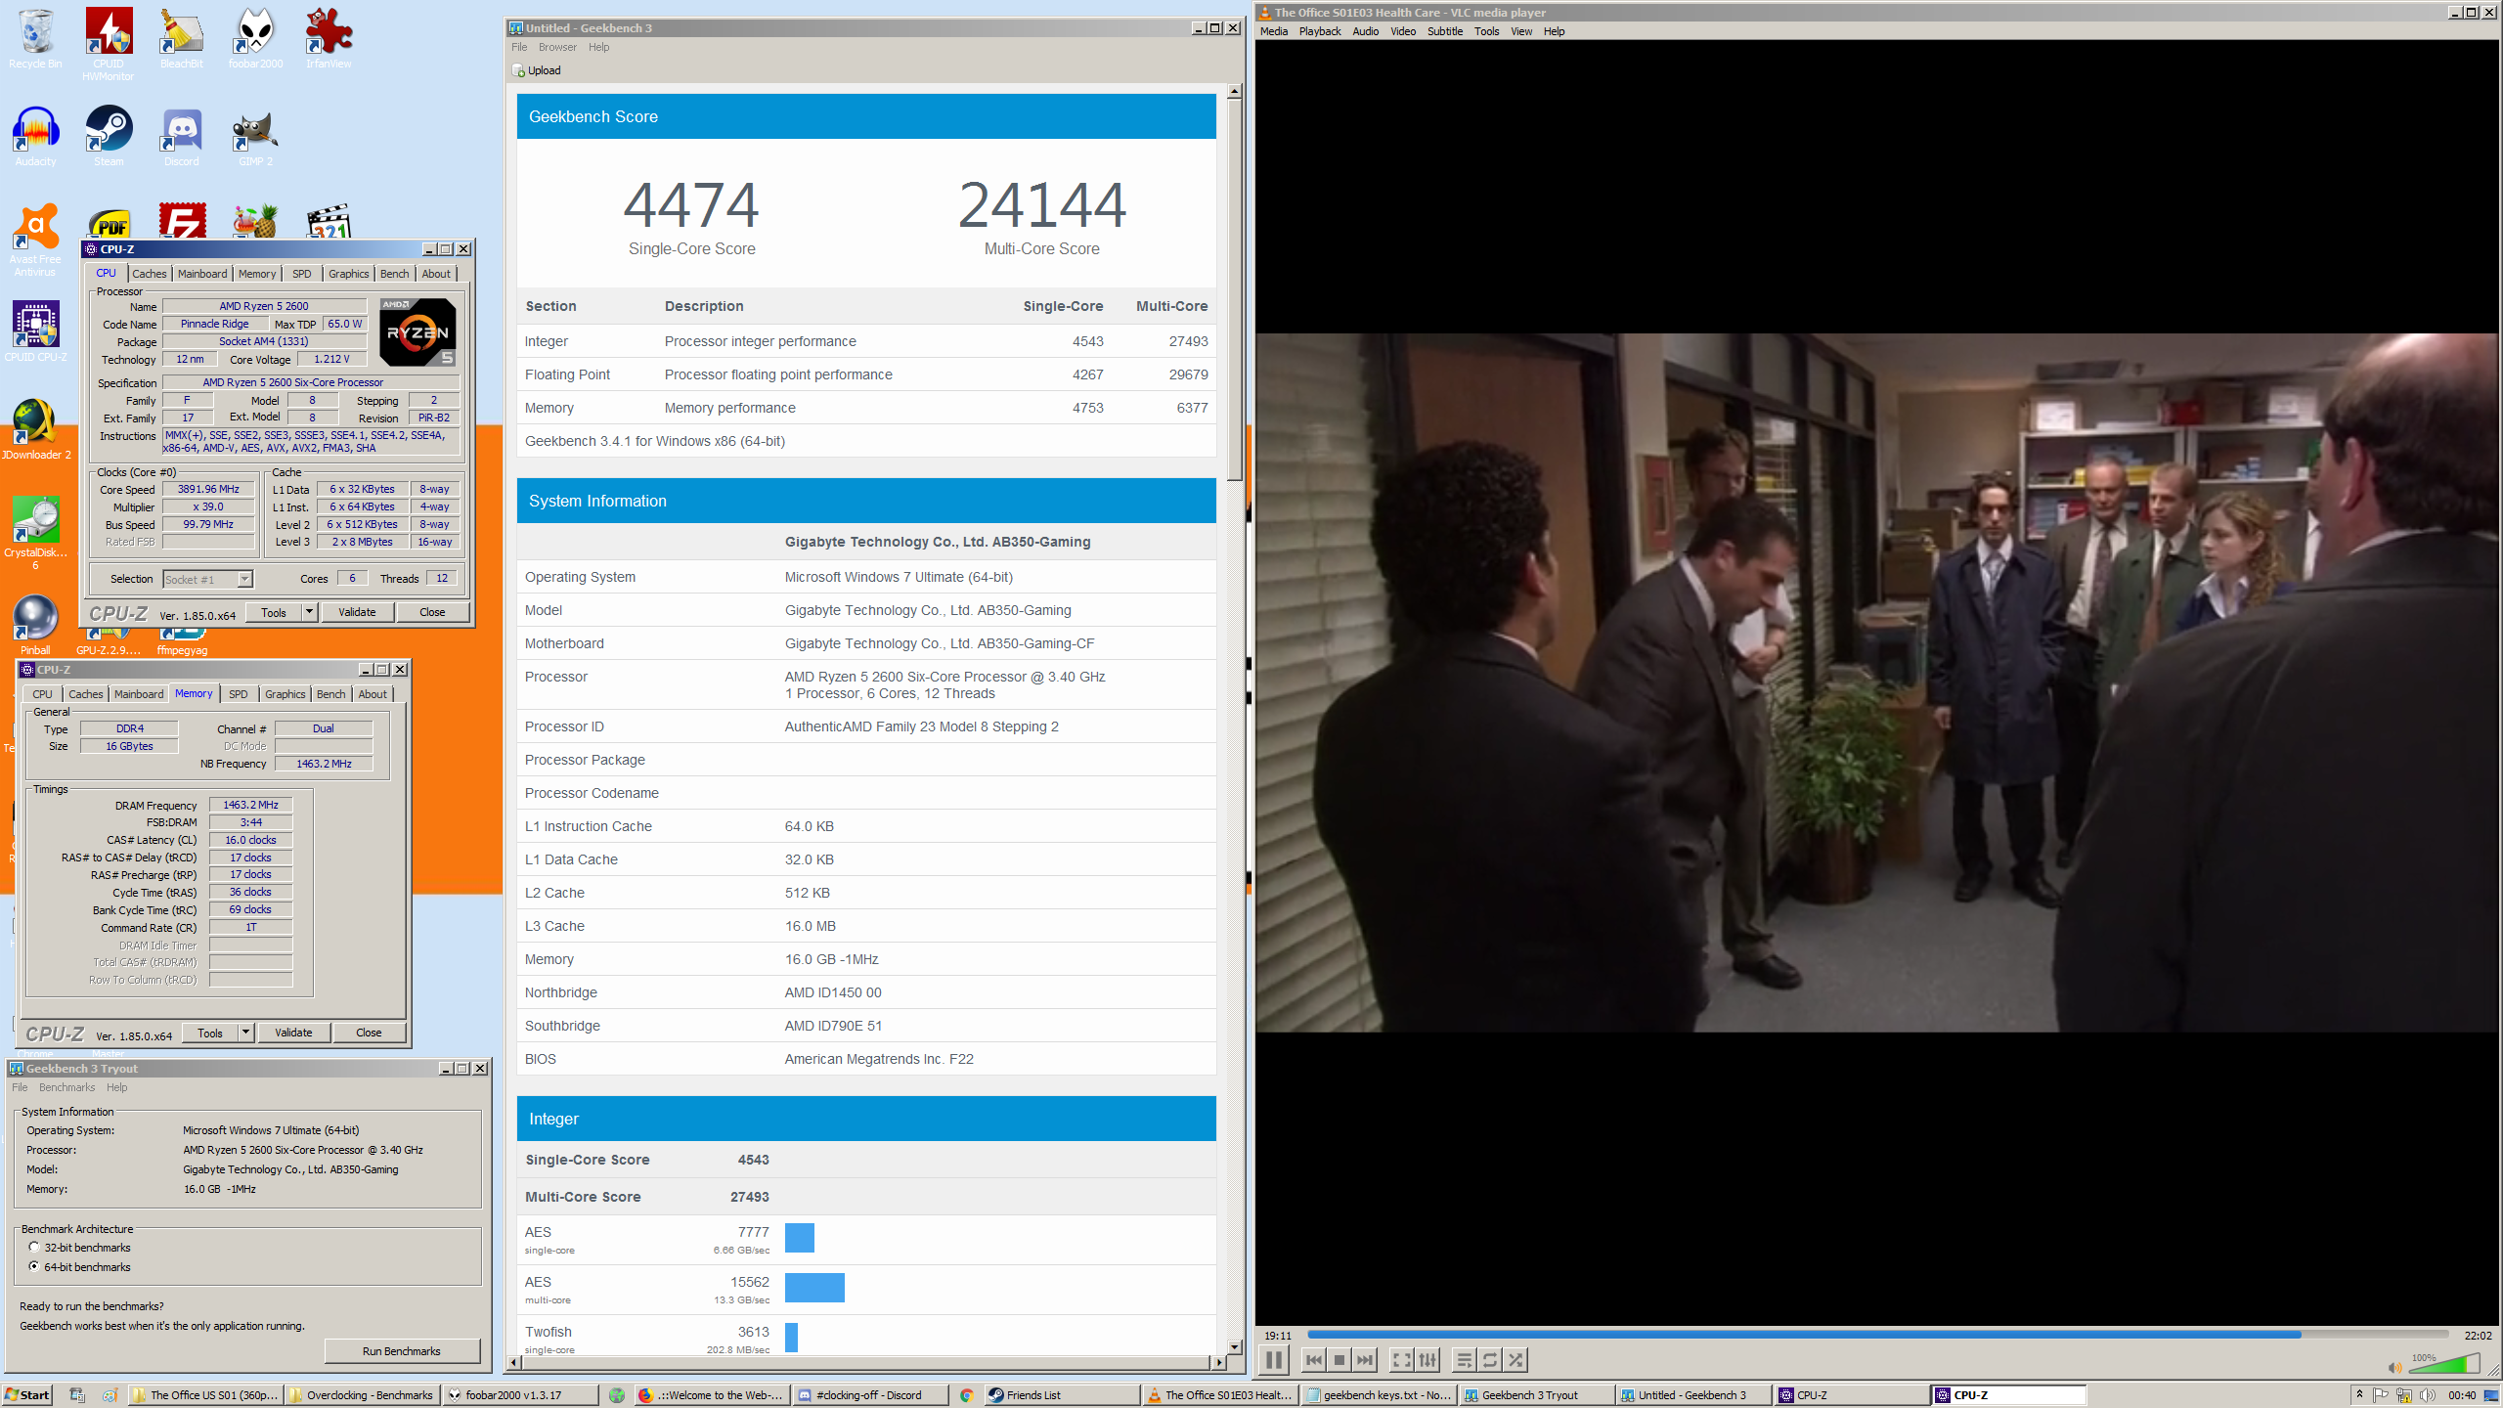The height and width of the screenshot is (1408, 2503).
Task: Open Windows Start button
Action: tap(27, 1395)
